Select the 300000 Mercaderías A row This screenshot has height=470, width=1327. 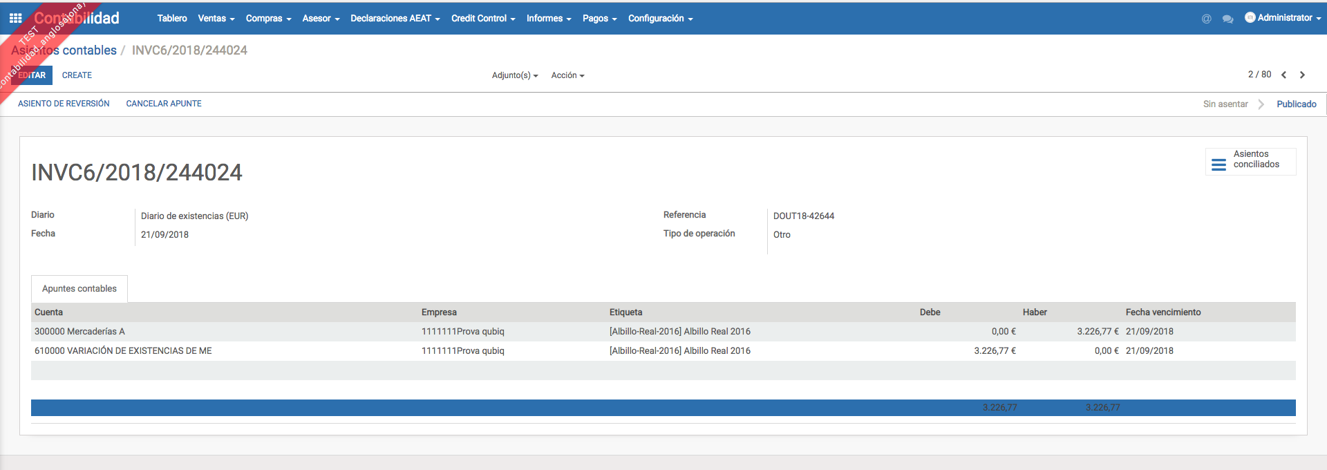click(79, 332)
